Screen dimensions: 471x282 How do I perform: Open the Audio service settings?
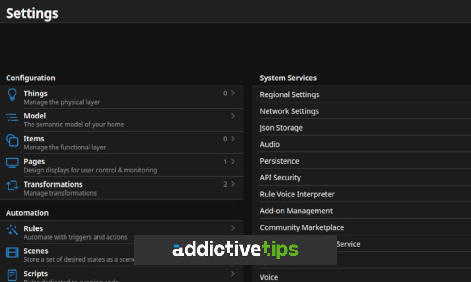tap(269, 144)
